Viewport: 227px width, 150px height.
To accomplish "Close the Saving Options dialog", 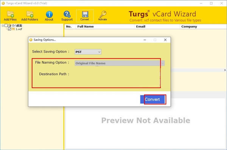I will tap(165, 40).
